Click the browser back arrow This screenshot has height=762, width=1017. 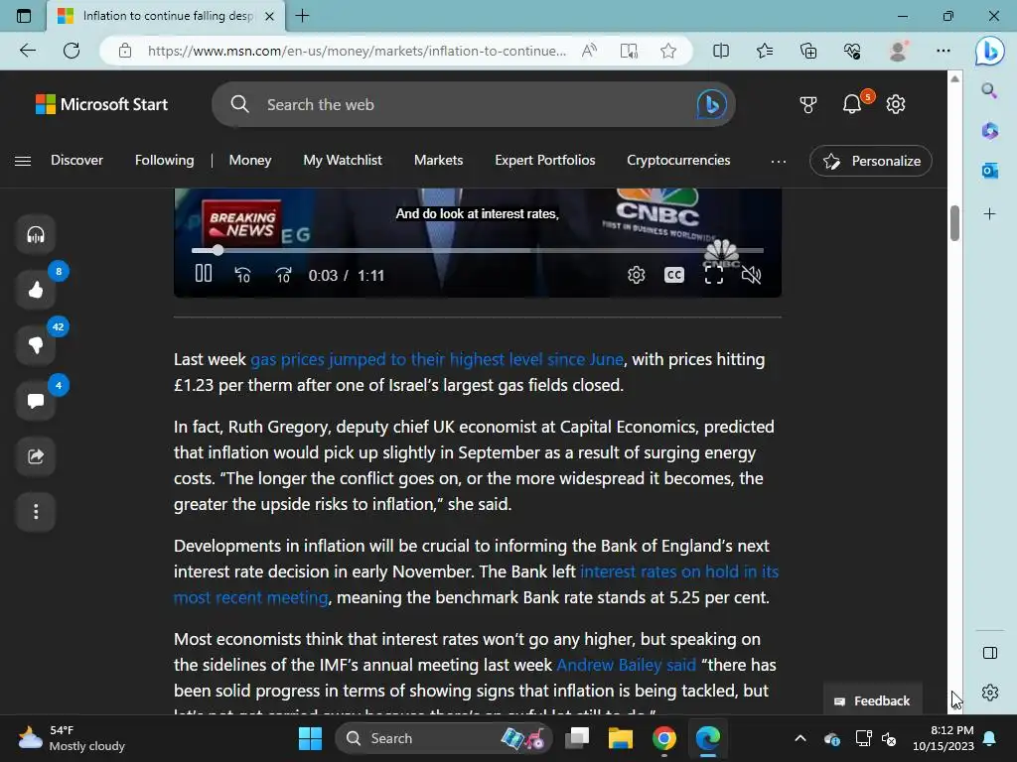27,51
